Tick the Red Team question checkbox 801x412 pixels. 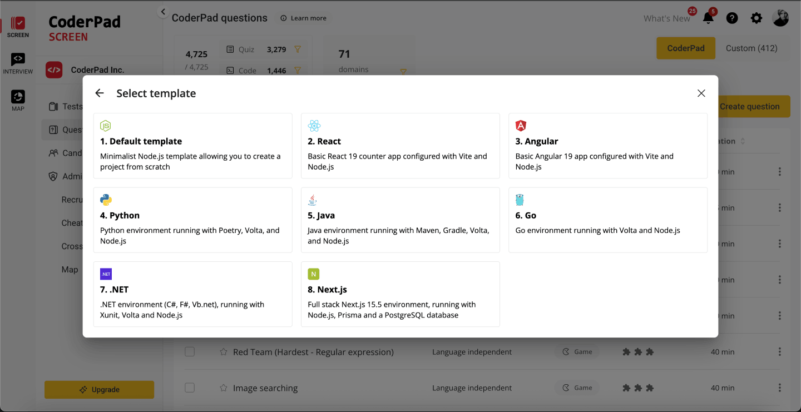point(190,352)
